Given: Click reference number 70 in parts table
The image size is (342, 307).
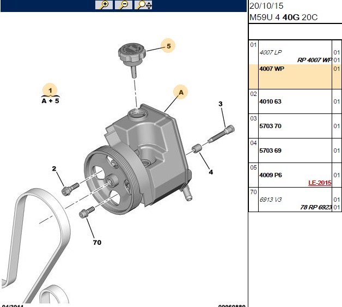Looking at the screenshot, I should [x=253, y=192].
